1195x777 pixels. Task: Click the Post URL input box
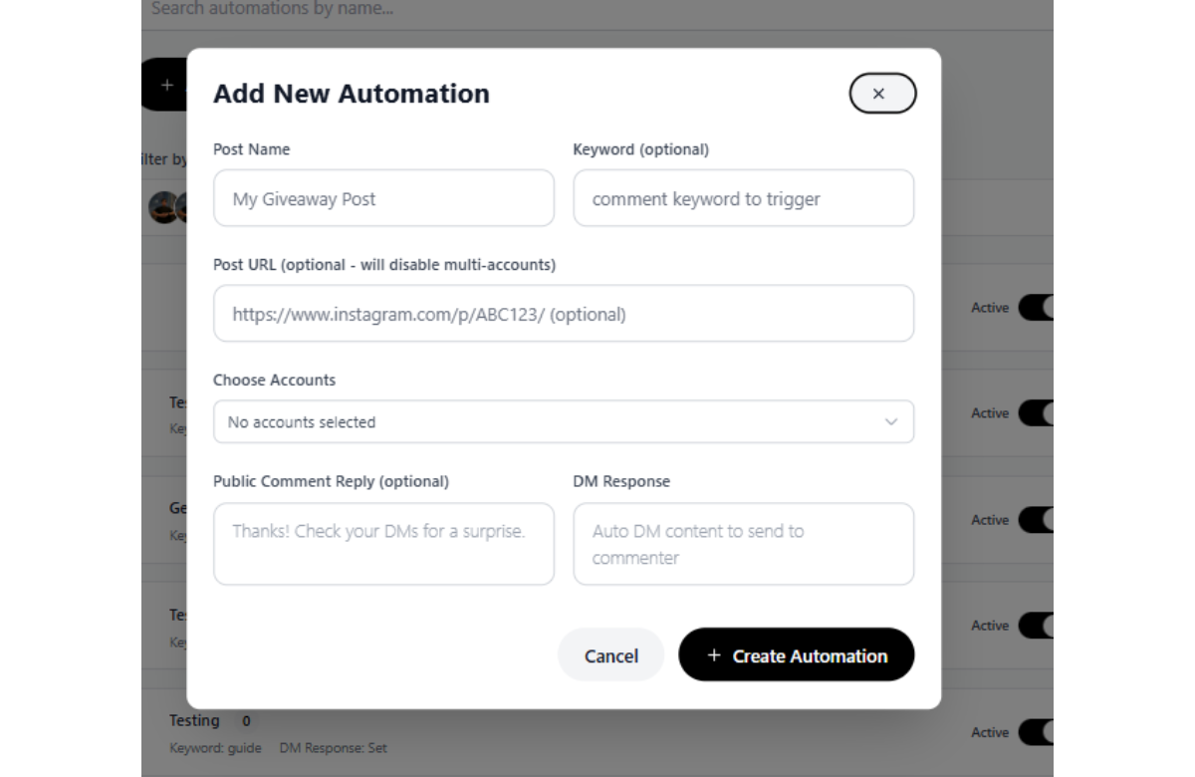coord(563,313)
